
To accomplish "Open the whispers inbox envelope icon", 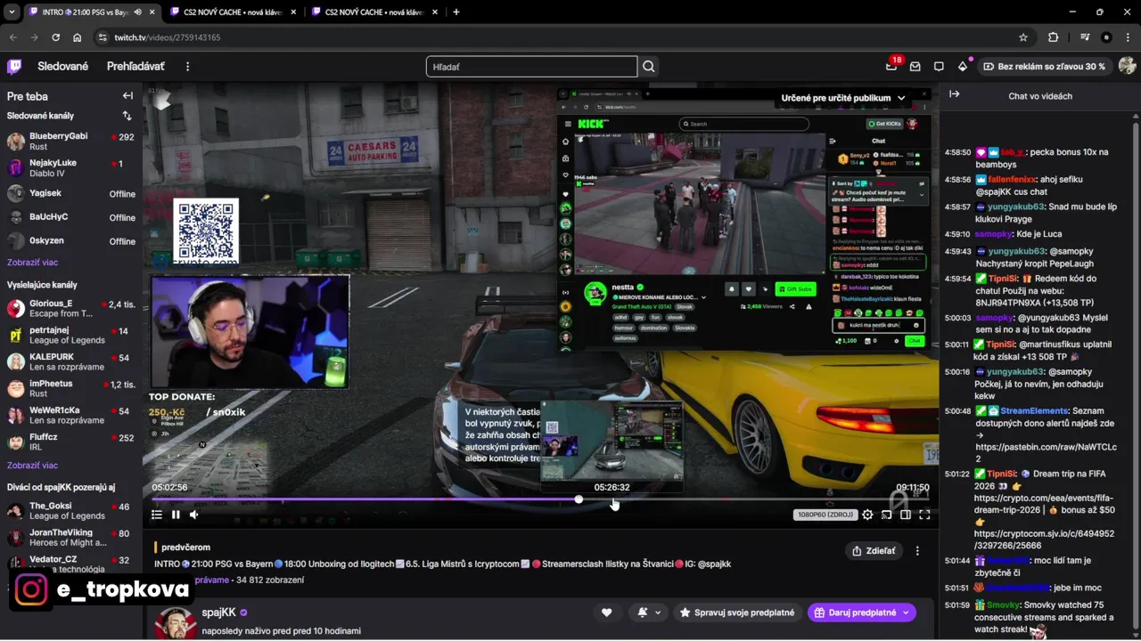I will [915, 67].
